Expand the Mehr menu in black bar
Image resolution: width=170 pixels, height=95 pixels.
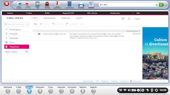138,13
